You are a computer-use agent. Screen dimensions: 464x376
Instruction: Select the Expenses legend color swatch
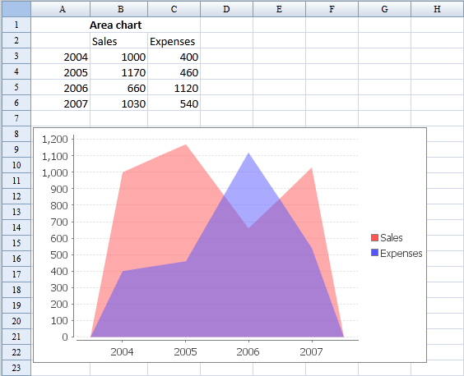click(374, 253)
